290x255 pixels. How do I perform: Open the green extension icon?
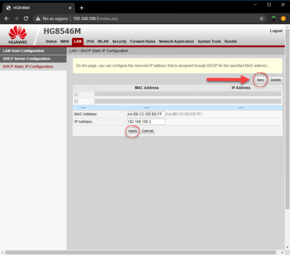pos(273,18)
